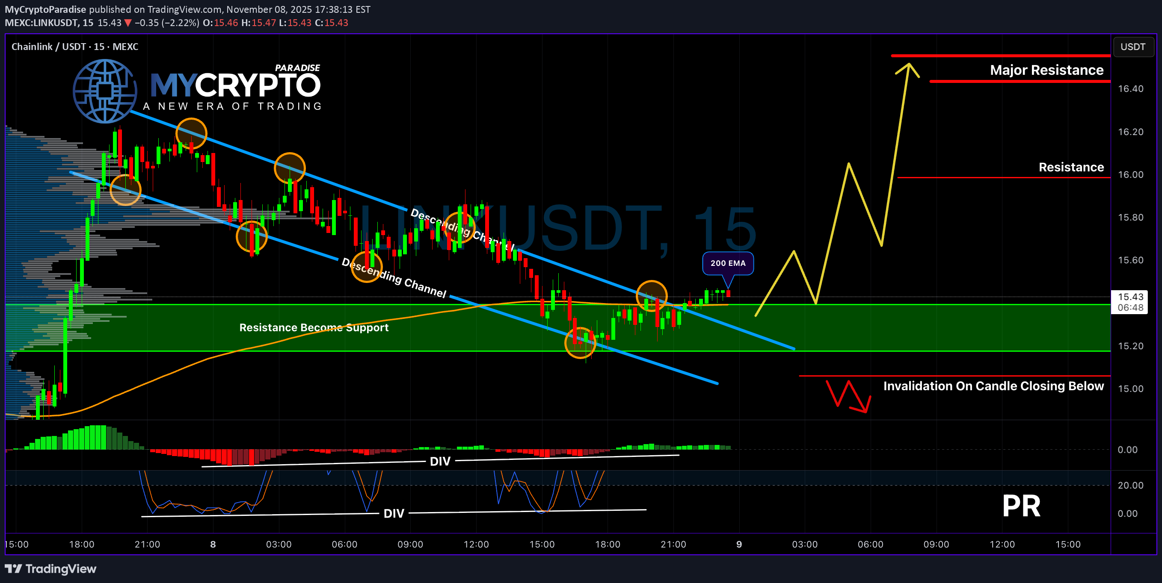Click the Resistance Become Support zone label
Image resolution: width=1162 pixels, height=583 pixels.
pos(314,327)
